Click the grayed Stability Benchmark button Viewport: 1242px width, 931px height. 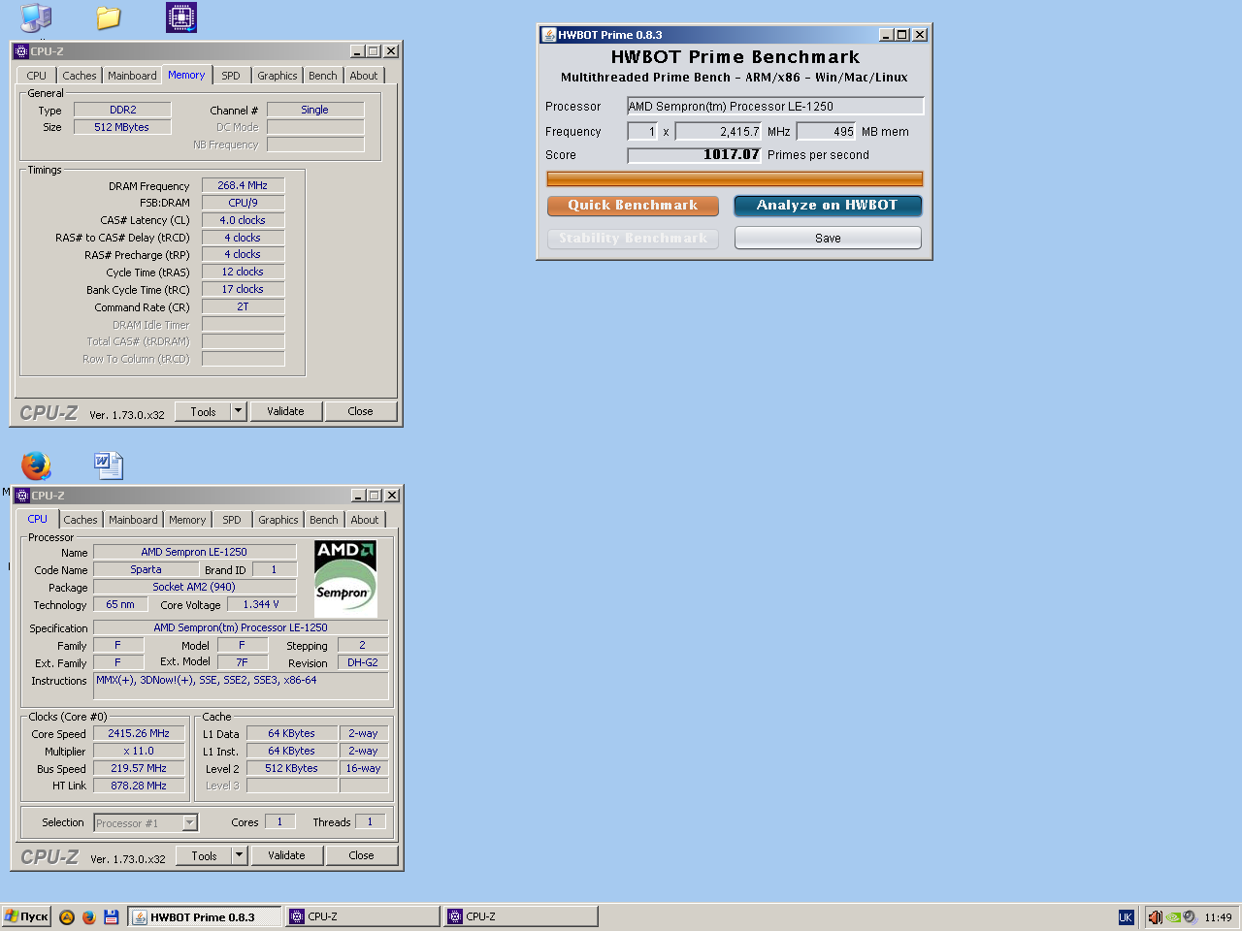tap(633, 238)
